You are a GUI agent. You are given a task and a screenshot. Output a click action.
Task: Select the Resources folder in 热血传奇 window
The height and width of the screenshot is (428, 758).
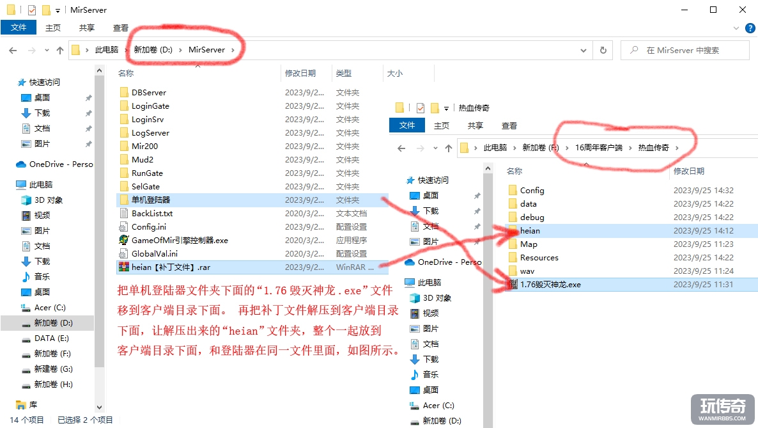[x=539, y=258]
